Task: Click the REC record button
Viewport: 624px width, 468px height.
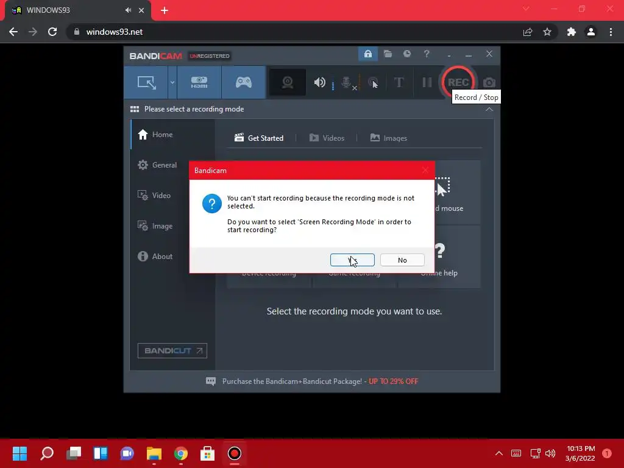Action: (x=458, y=82)
